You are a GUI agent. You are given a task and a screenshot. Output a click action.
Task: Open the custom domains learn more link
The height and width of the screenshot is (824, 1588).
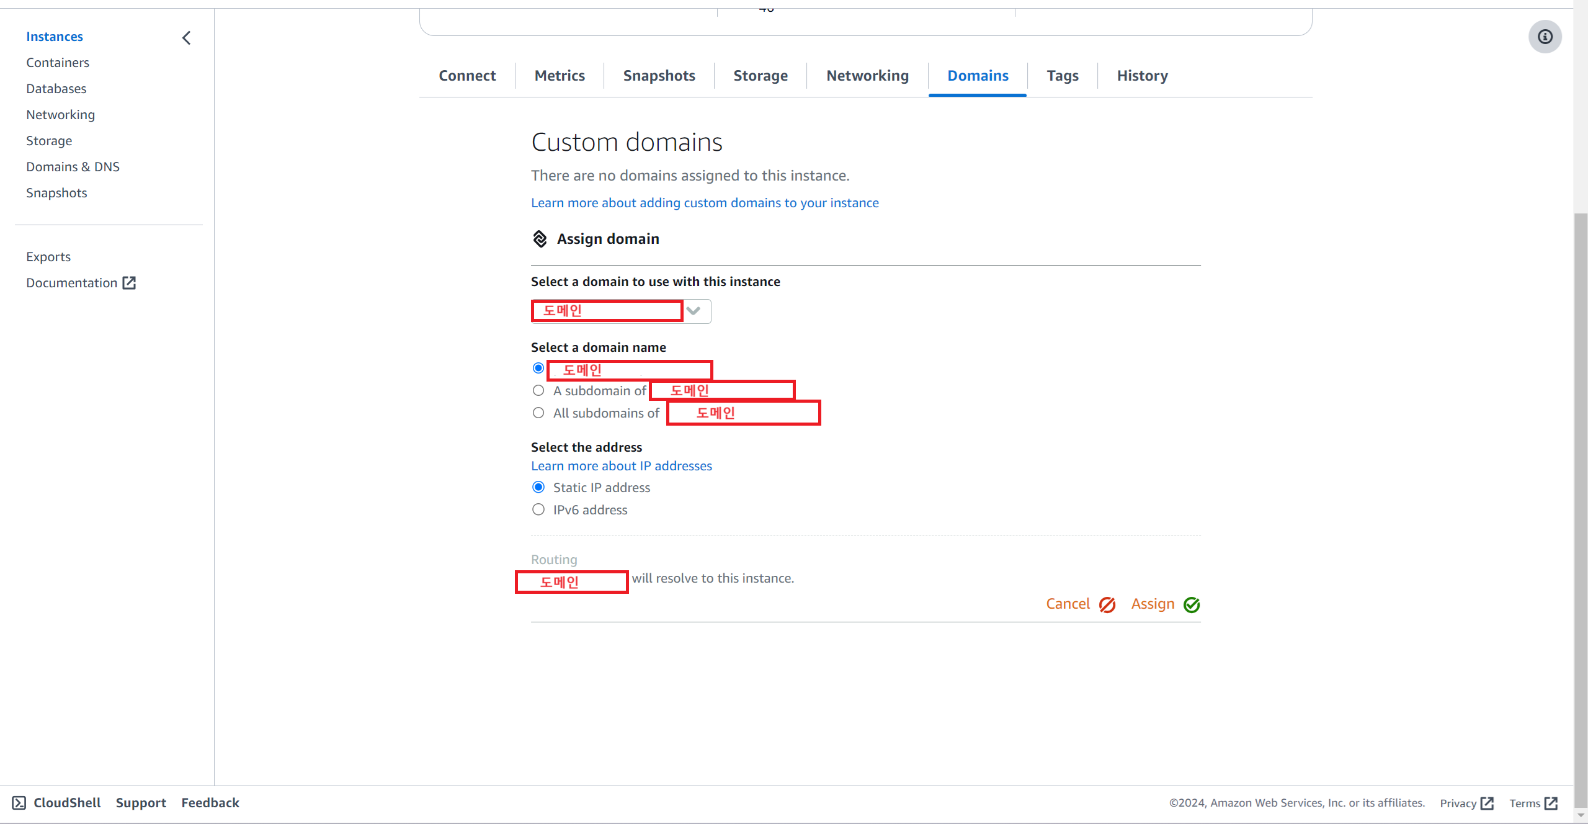(705, 203)
